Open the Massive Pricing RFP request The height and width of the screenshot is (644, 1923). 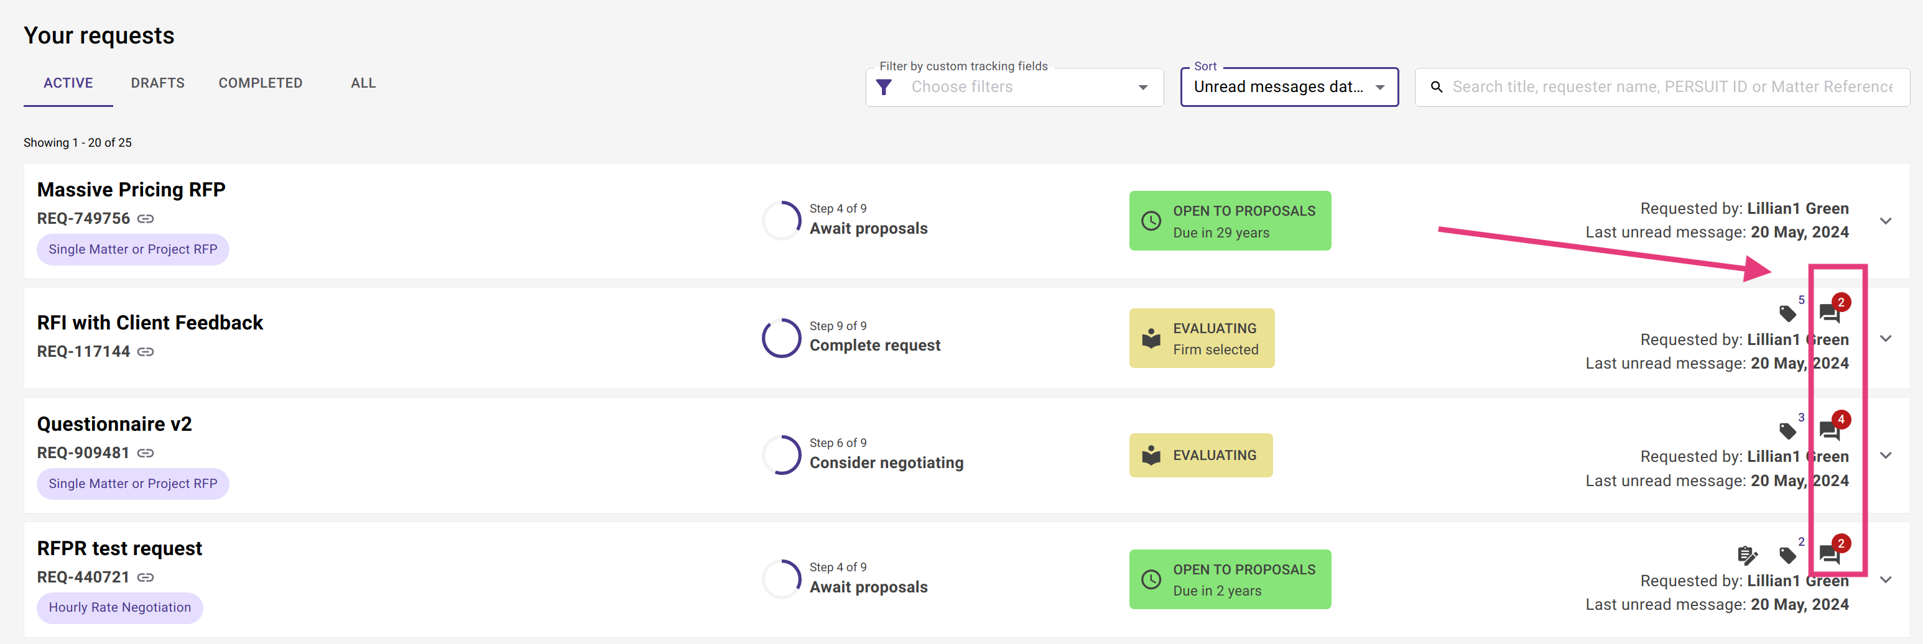coord(131,189)
